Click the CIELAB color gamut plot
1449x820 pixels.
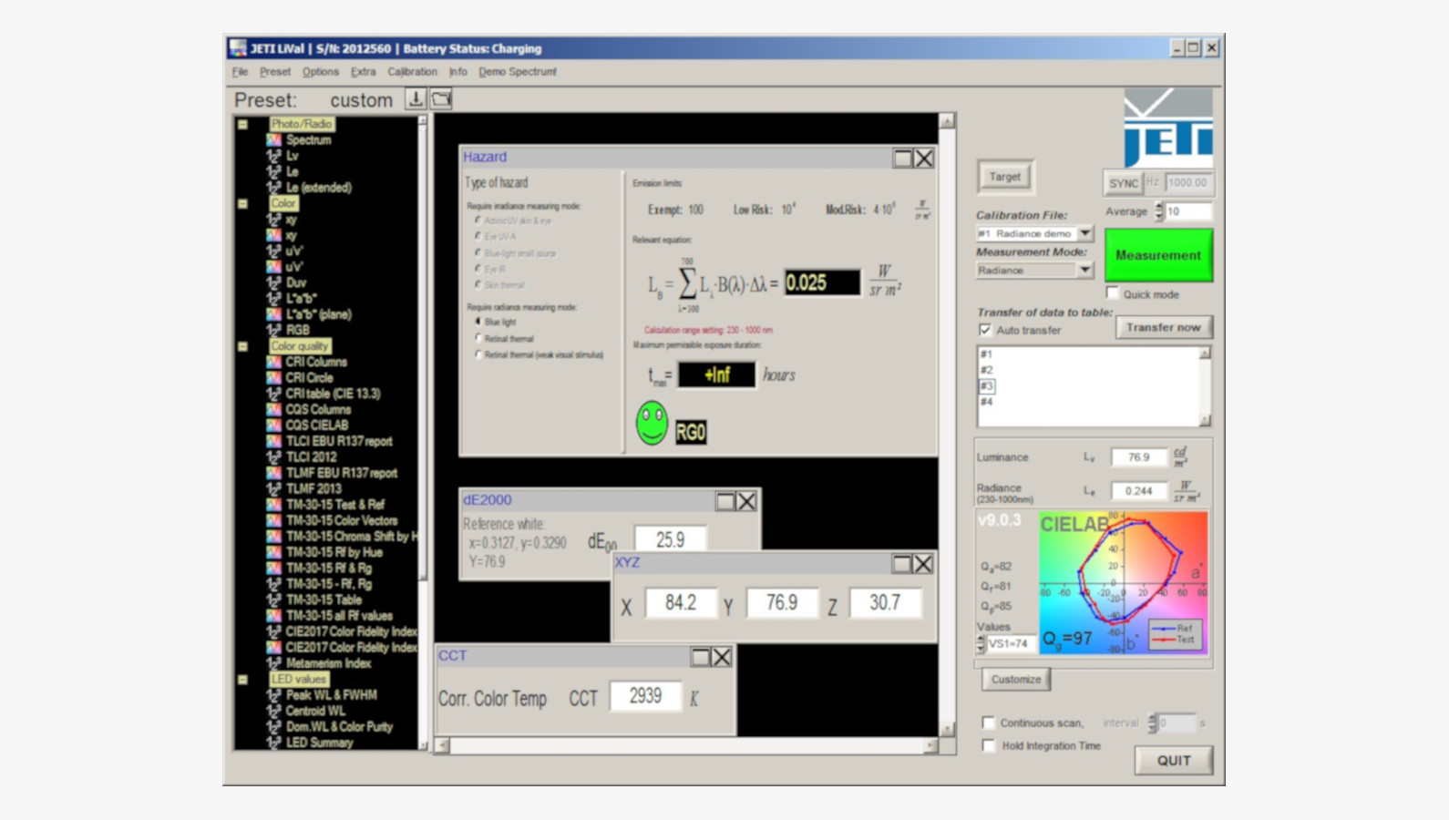coord(1123,583)
